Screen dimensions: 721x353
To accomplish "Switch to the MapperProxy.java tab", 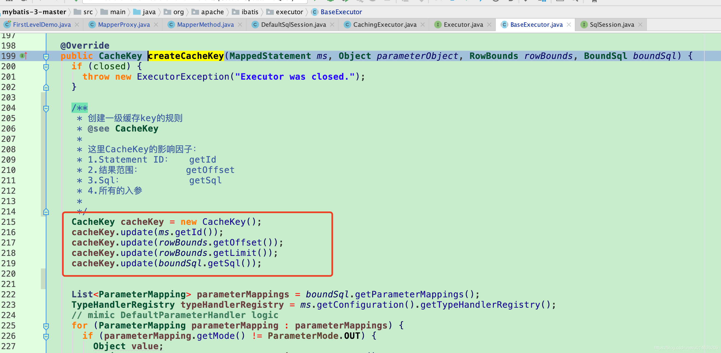I will coord(124,25).
